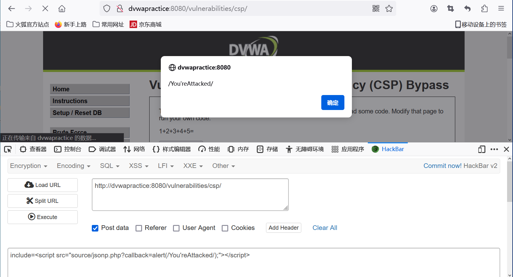Open the XSS dropdown menu
The height and width of the screenshot is (277, 513).
[x=139, y=166]
